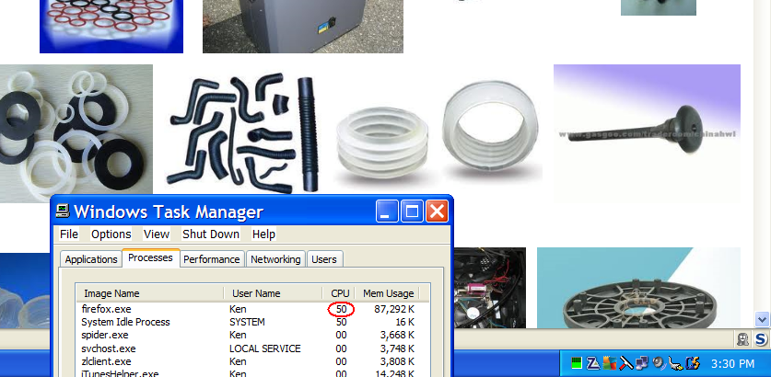Click the 3:30 PM taskbar clock

point(732,364)
